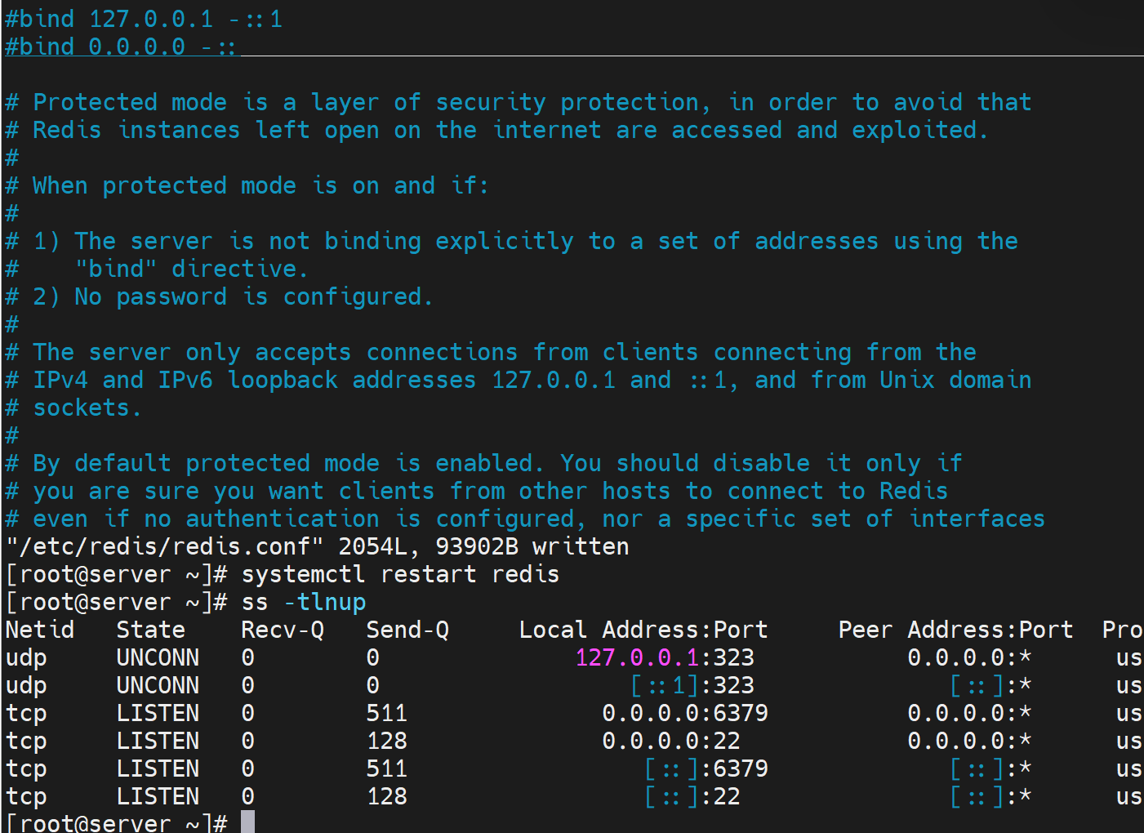
Task: Click the terminal cursor at the bottom prompt
Action: point(247,822)
